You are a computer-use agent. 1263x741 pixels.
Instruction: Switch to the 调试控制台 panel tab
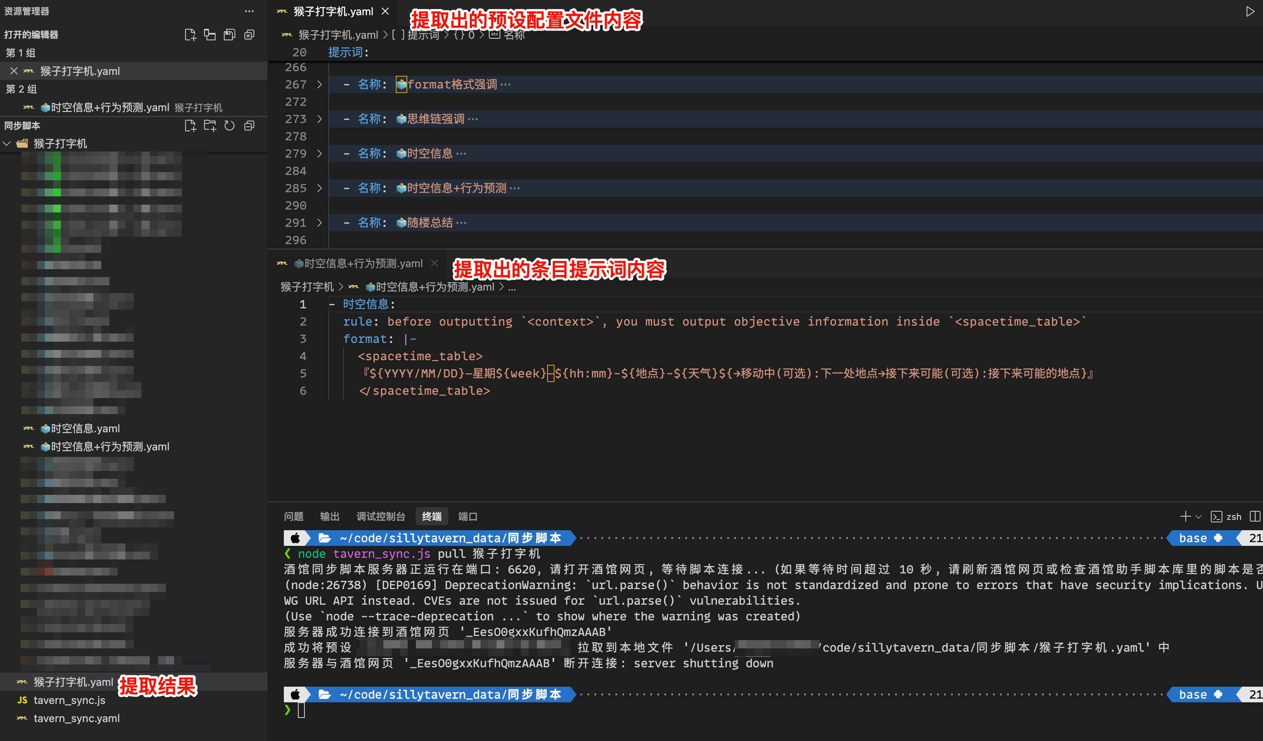381,516
